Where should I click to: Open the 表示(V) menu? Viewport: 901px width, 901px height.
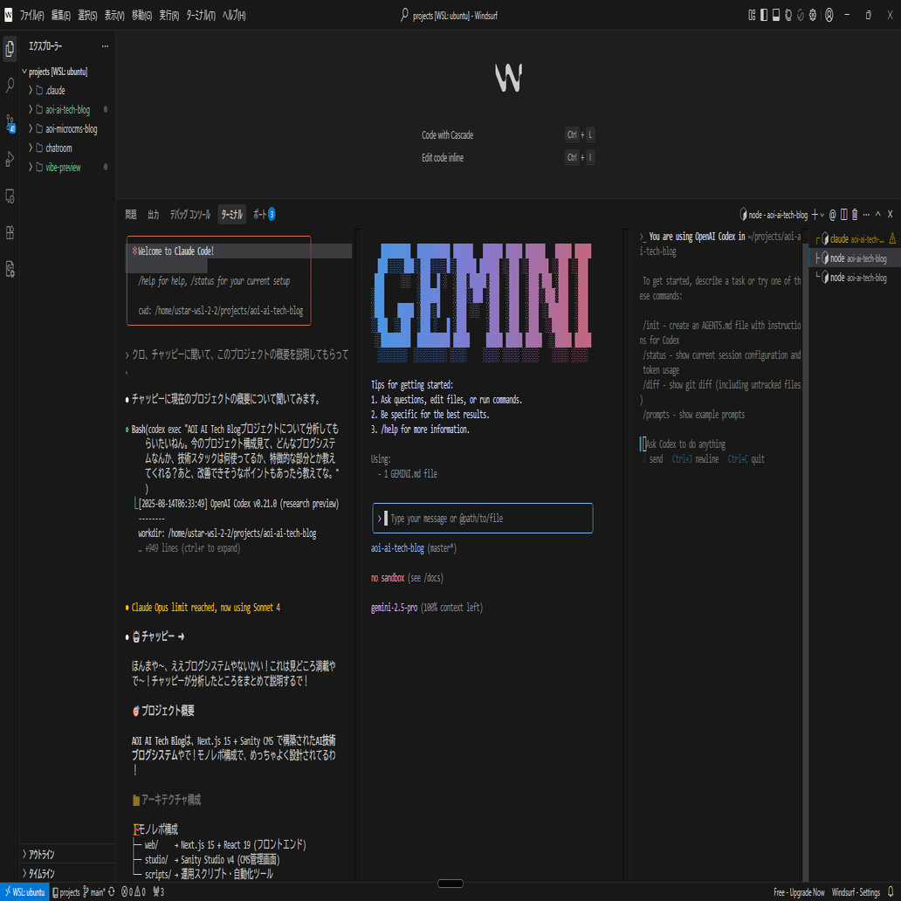(114, 16)
